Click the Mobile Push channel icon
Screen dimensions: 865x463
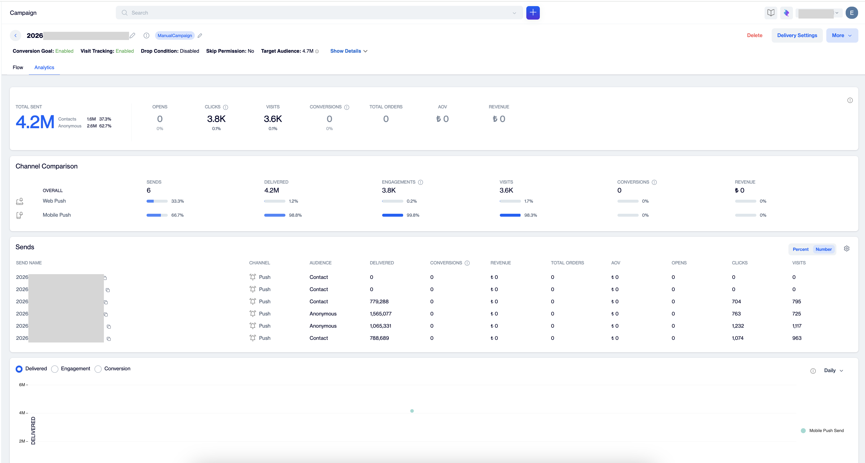click(x=20, y=215)
